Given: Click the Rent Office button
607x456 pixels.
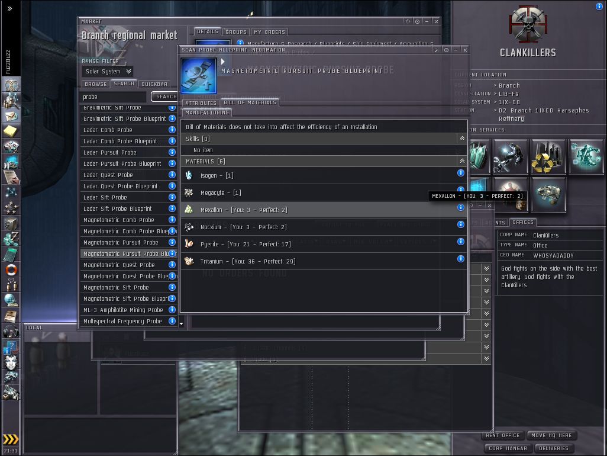Looking at the screenshot, I should coord(502,435).
